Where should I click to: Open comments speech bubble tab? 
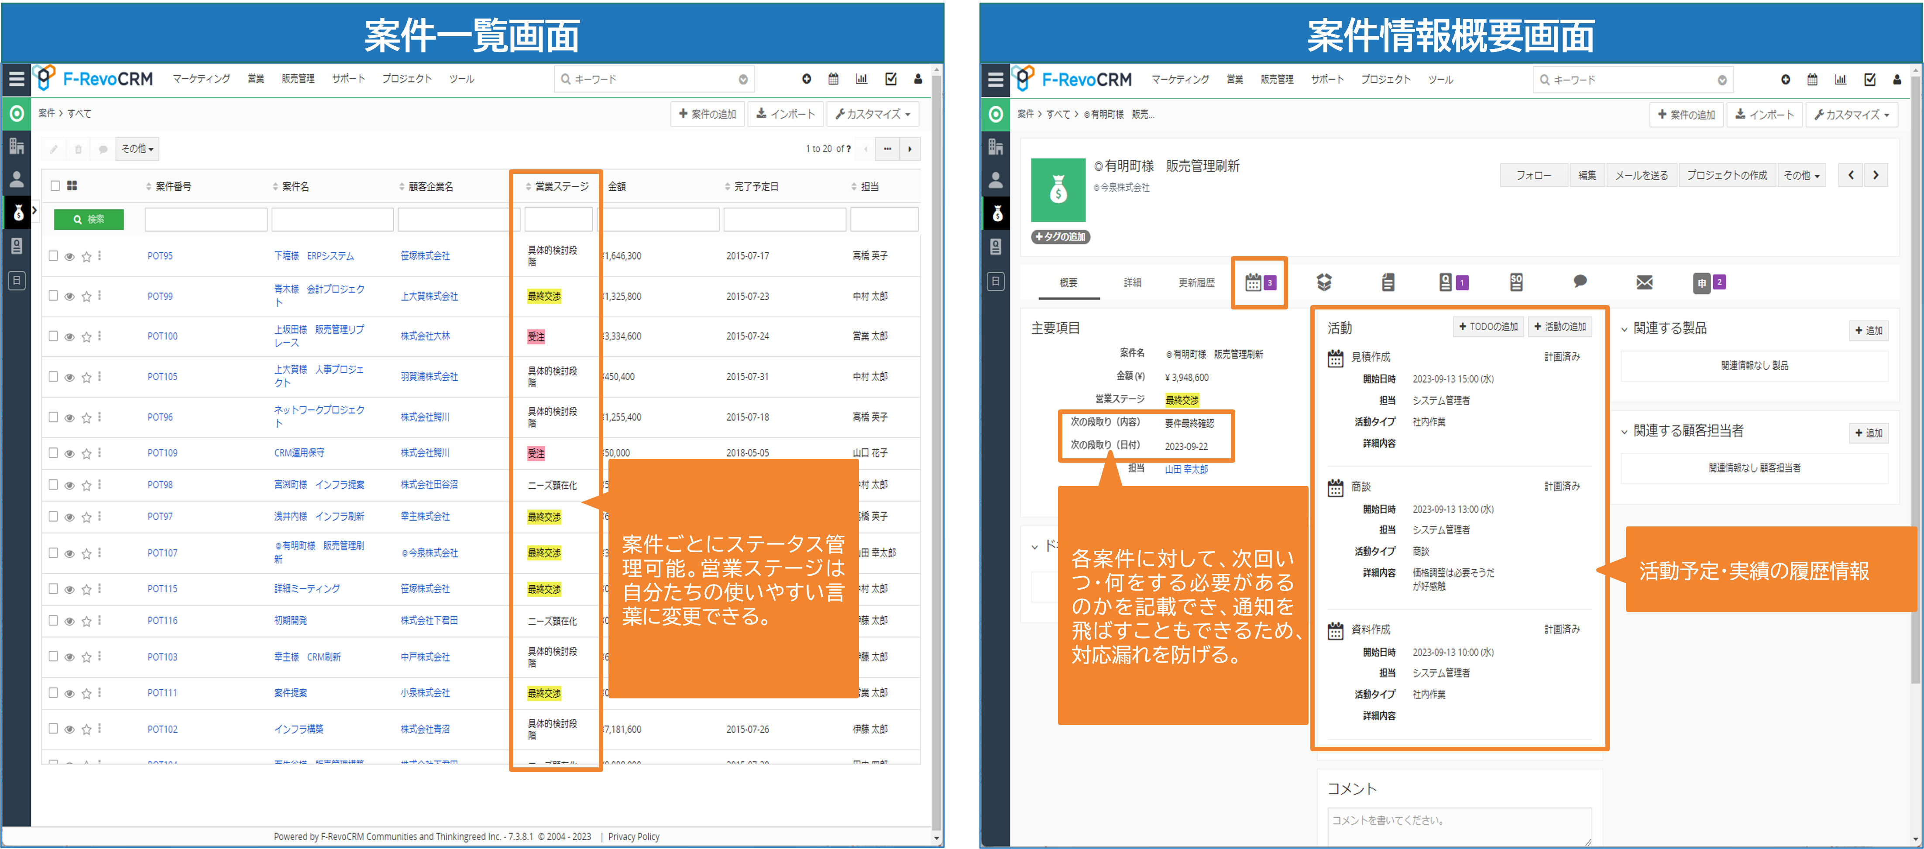tap(1580, 282)
